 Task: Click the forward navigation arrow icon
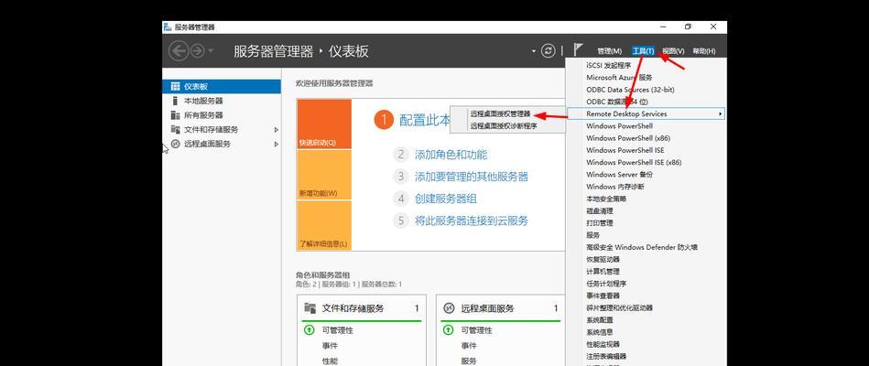pos(197,51)
